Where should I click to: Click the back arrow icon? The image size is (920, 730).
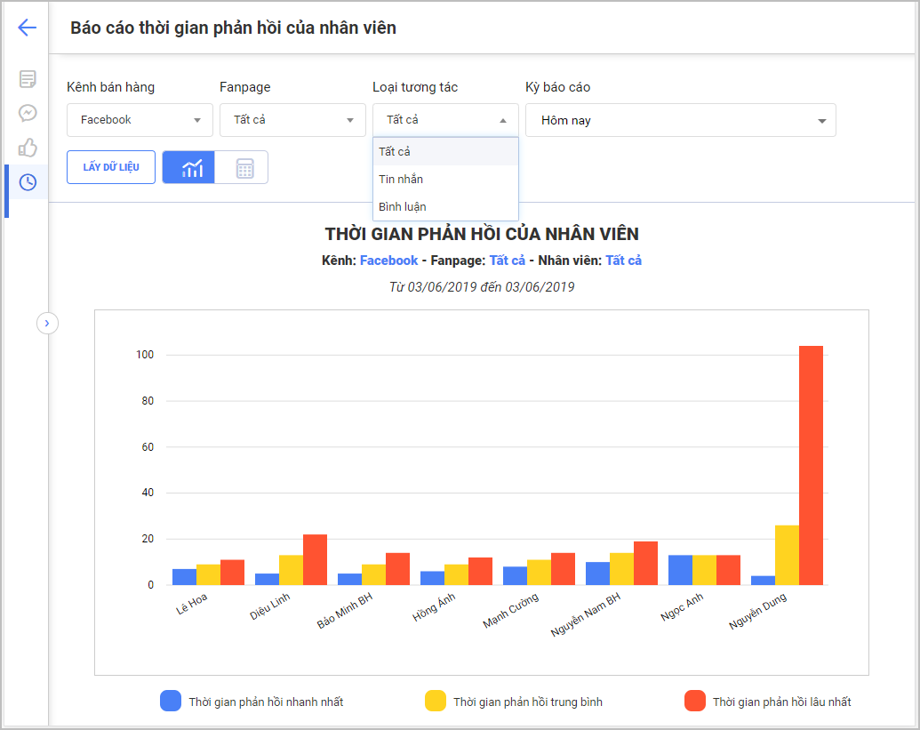[x=27, y=28]
